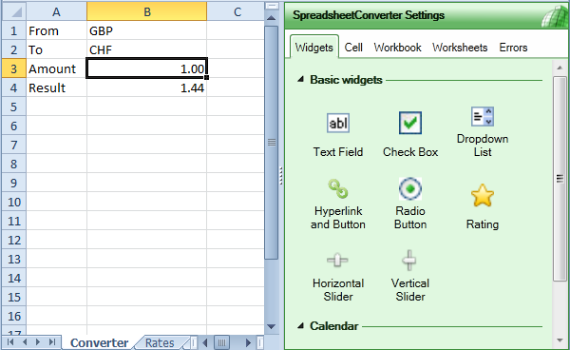
Task: Choose the Check Box widget icon
Action: (x=410, y=123)
